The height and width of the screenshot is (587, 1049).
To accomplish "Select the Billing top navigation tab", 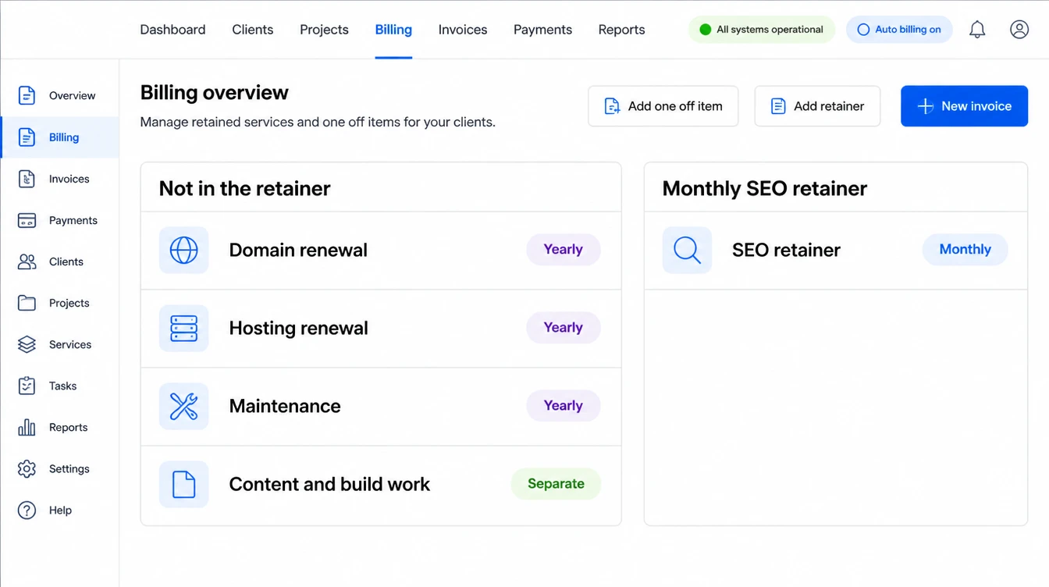I will pyautogui.click(x=393, y=30).
